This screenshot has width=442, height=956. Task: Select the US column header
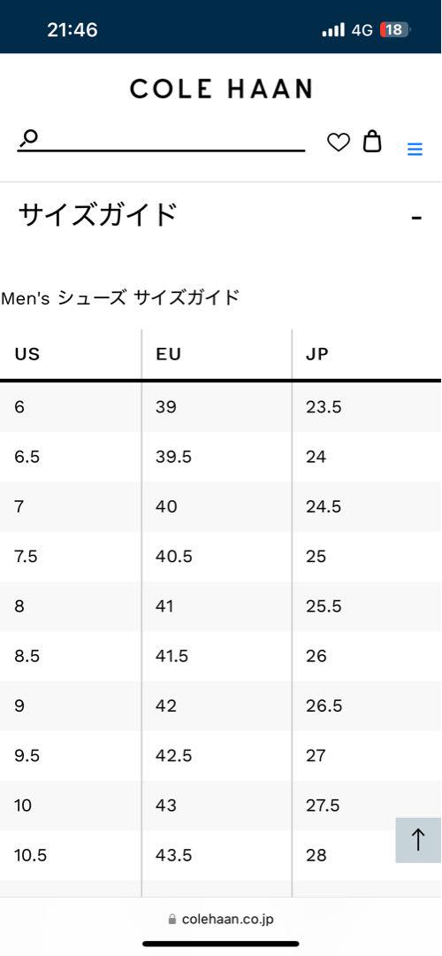27,353
